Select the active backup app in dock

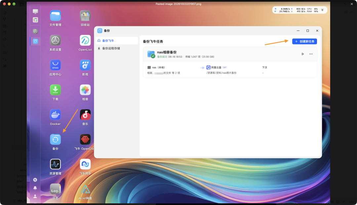pos(35,41)
